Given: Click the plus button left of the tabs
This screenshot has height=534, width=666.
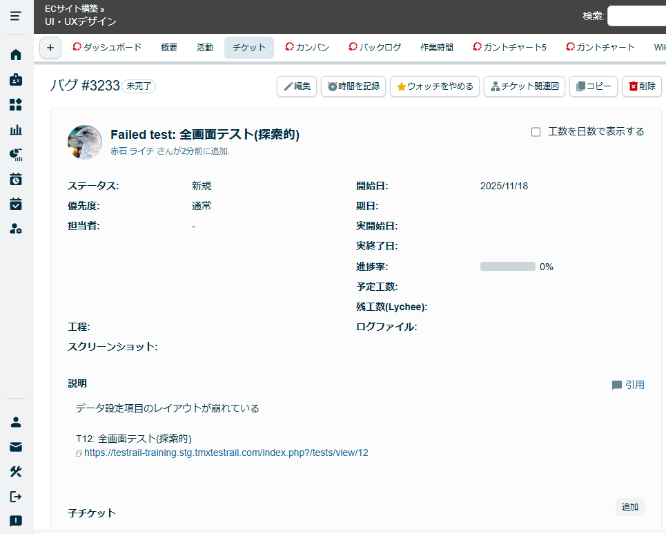Looking at the screenshot, I should (50, 48).
